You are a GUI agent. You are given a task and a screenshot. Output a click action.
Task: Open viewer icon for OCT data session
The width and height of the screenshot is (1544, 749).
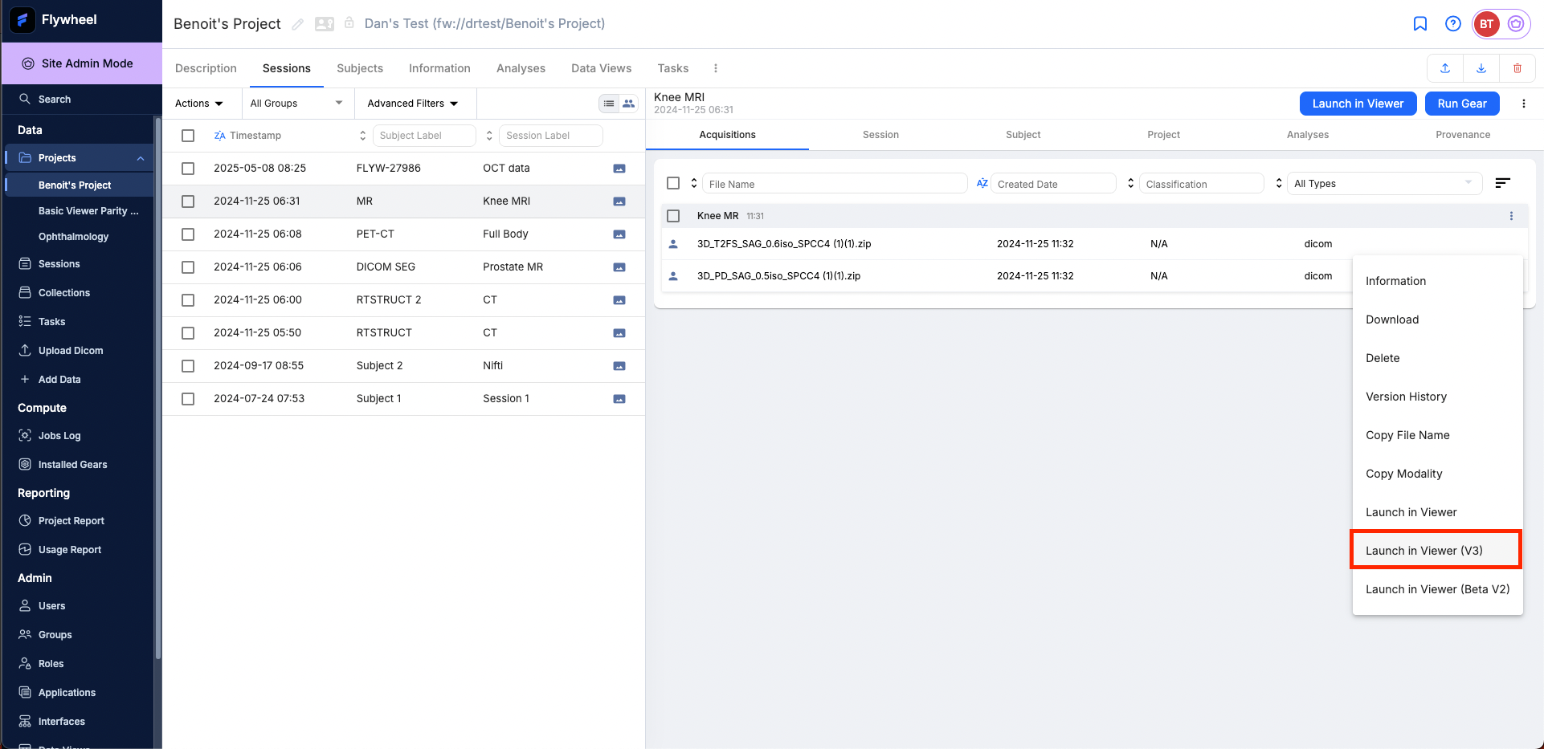(619, 169)
